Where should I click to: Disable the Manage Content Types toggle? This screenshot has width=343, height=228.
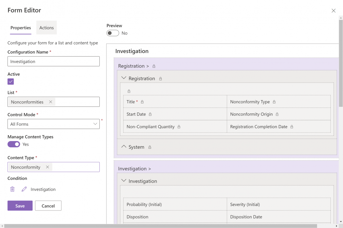[14, 144]
